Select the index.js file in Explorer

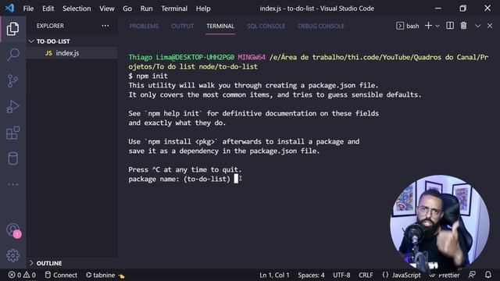72,53
